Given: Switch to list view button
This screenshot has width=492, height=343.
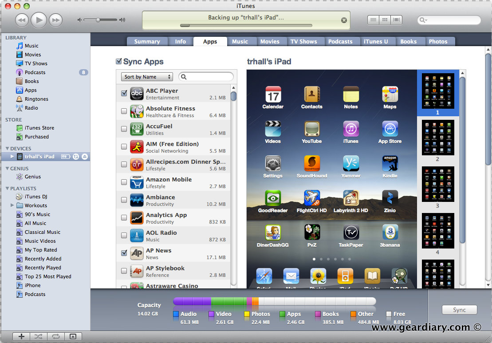Looking at the screenshot, I should tap(374, 20).
